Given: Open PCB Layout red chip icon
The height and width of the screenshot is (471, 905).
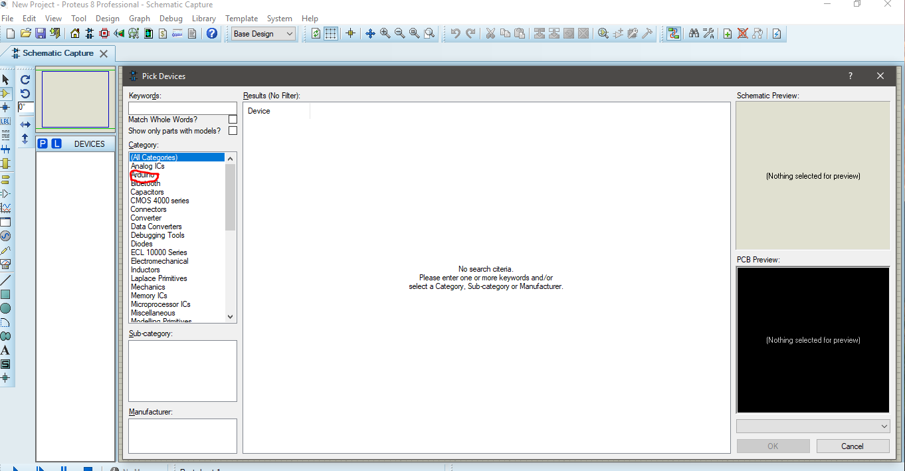Looking at the screenshot, I should point(104,33).
